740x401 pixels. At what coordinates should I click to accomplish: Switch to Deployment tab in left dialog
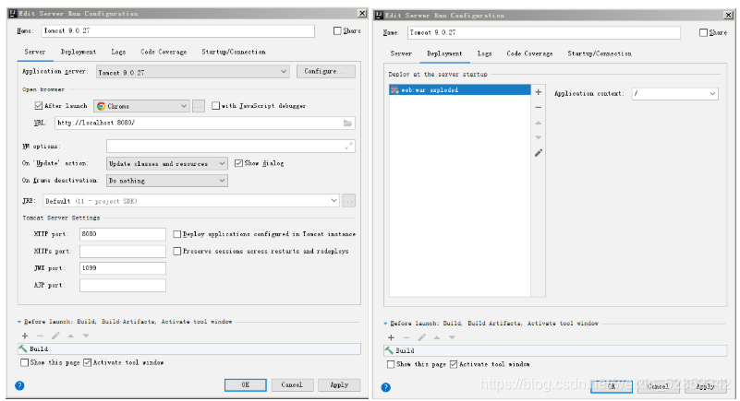[x=79, y=52]
